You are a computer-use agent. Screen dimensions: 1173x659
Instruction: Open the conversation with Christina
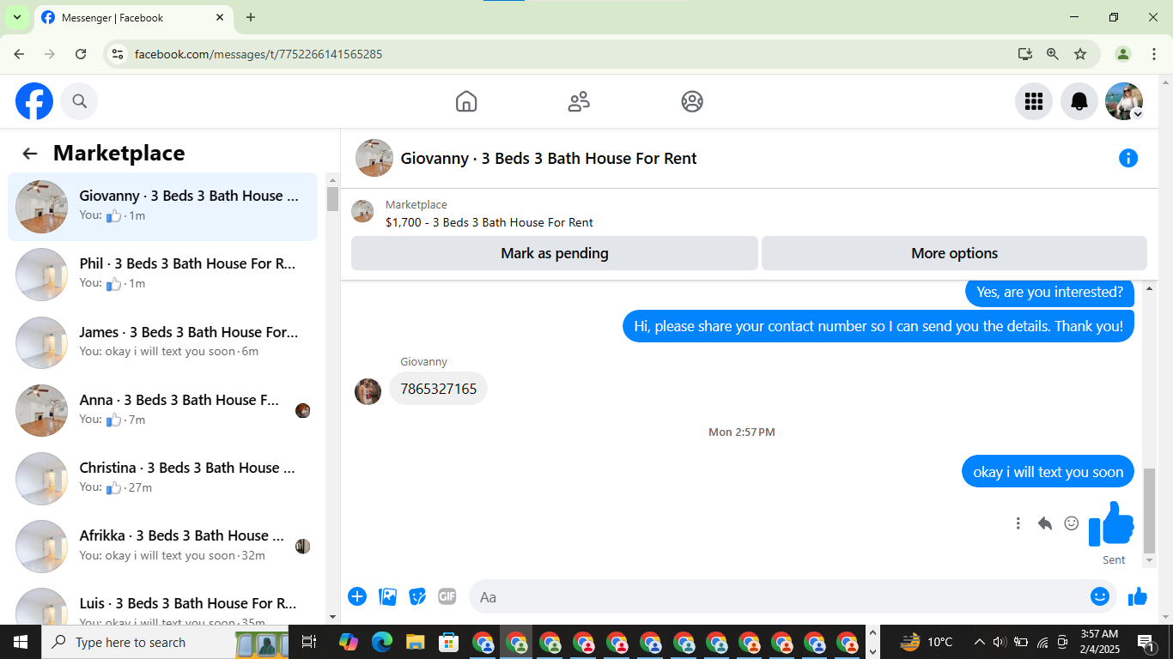tap(163, 478)
